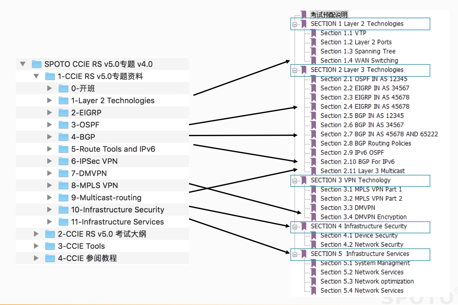Open Section 2.10 BGP For IPv6
Image resolution: width=458 pixels, height=305 pixels.
pyautogui.click(x=357, y=162)
